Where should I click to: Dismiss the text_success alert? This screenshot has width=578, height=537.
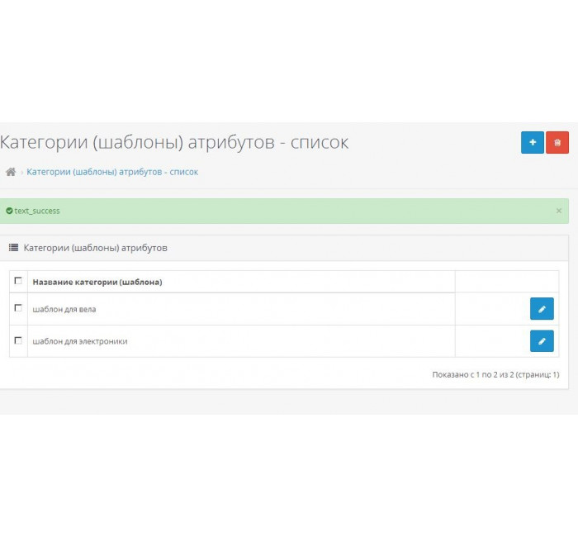click(x=559, y=211)
